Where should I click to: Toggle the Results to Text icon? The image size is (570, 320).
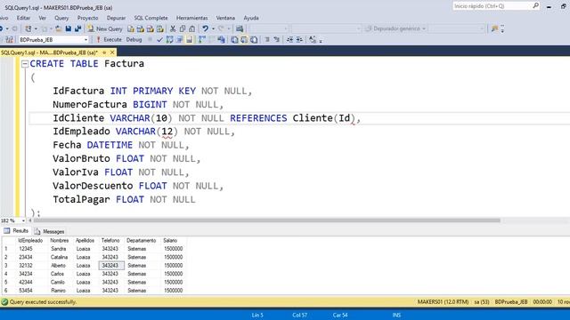click(234, 39)
